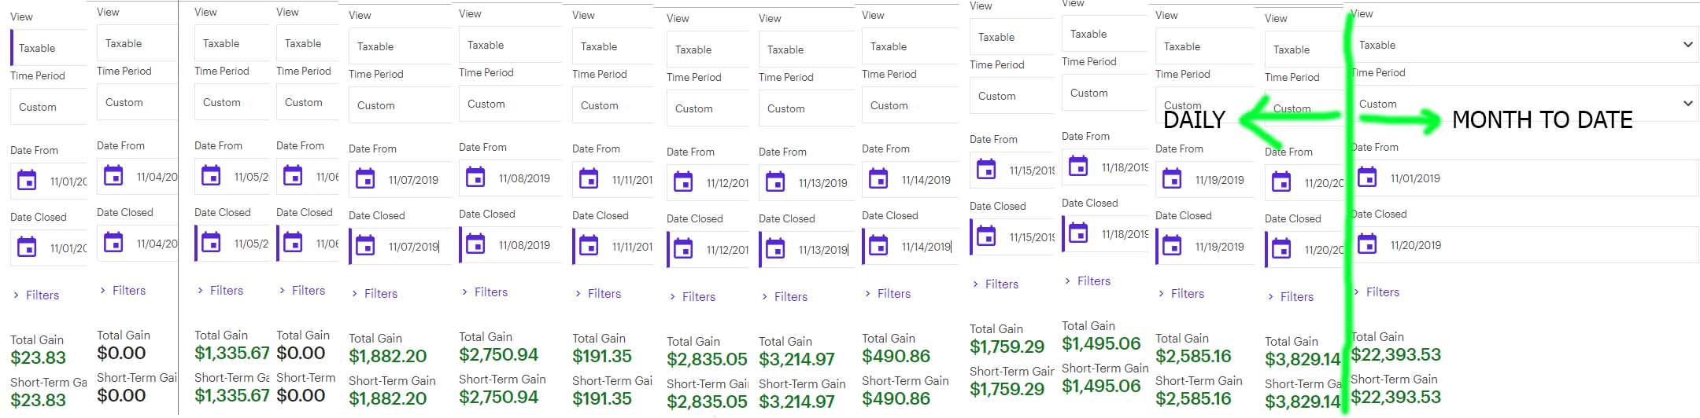The height and width of the screenshot is (418, 1700).
Task: Click the calendar icon for Date From 11/13/2019
Action: [x=776, y=182]
